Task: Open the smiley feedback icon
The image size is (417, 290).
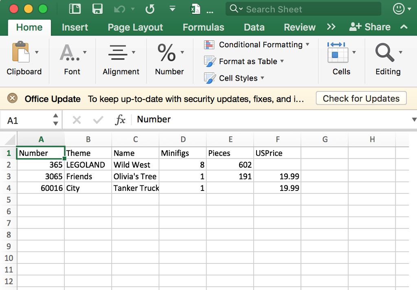Action: [398, 9]
